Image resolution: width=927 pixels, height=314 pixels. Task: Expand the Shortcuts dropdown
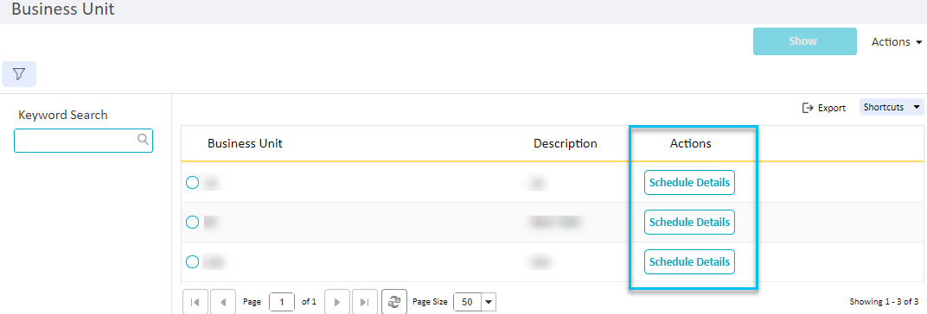click(x=891, y=108)
